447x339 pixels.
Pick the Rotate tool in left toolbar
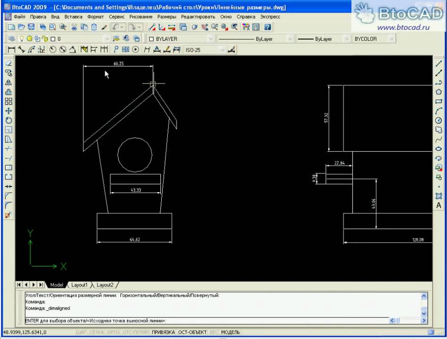click(8, 120)
